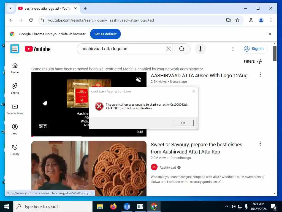Click the page vertical scrollbar thumb

click(x=275, y=54)
